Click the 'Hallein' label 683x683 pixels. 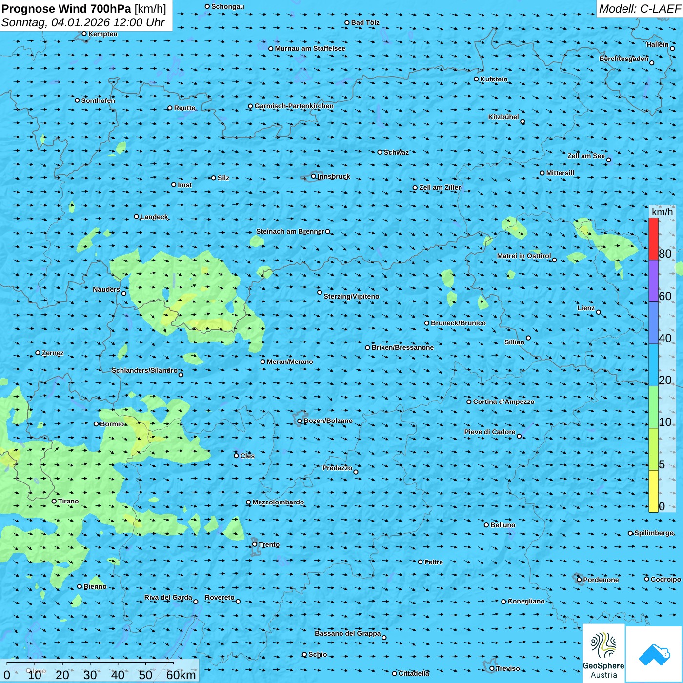[657, 44]
